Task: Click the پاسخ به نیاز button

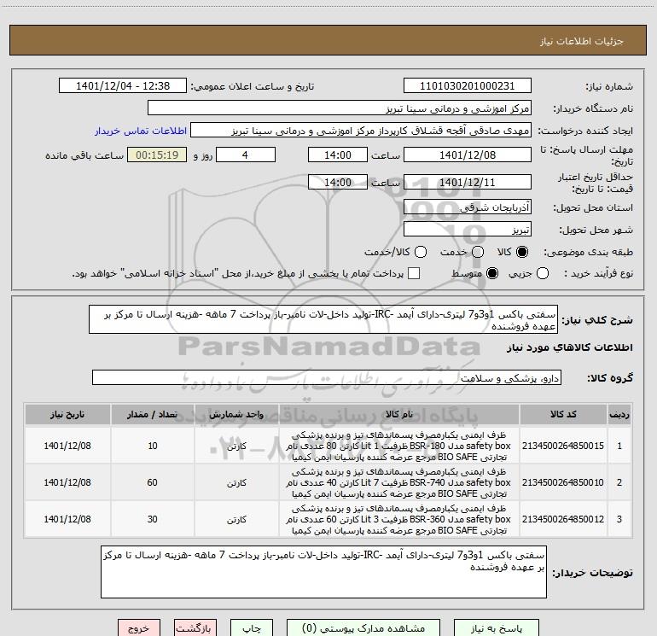Action: (496, 628)
